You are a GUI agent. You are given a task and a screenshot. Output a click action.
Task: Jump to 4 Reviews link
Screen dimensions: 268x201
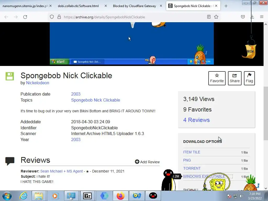click(196, 120)
